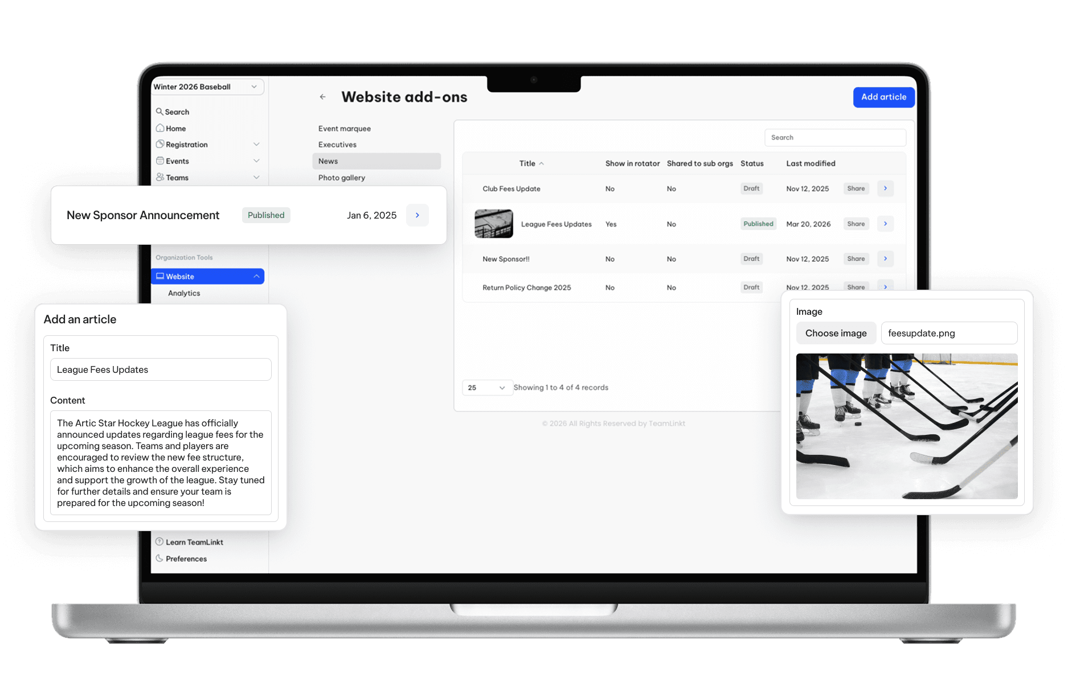Viewport: 1068px width, 695px height.
Task: Open Home from the sidebar icon
Action: (160, 128)
